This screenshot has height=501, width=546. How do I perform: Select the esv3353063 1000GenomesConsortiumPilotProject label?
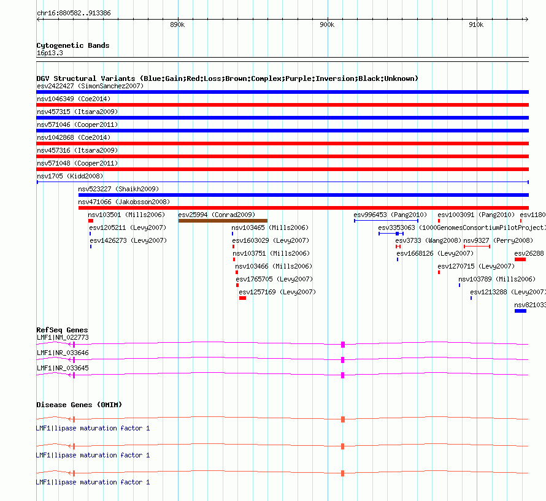462,228
